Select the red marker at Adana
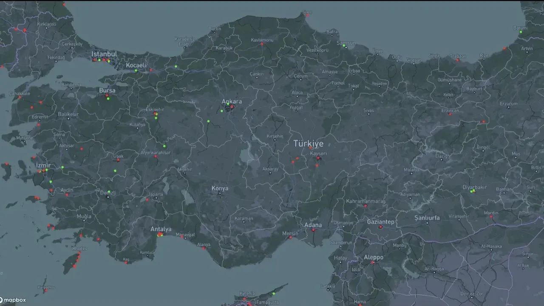 313,230
